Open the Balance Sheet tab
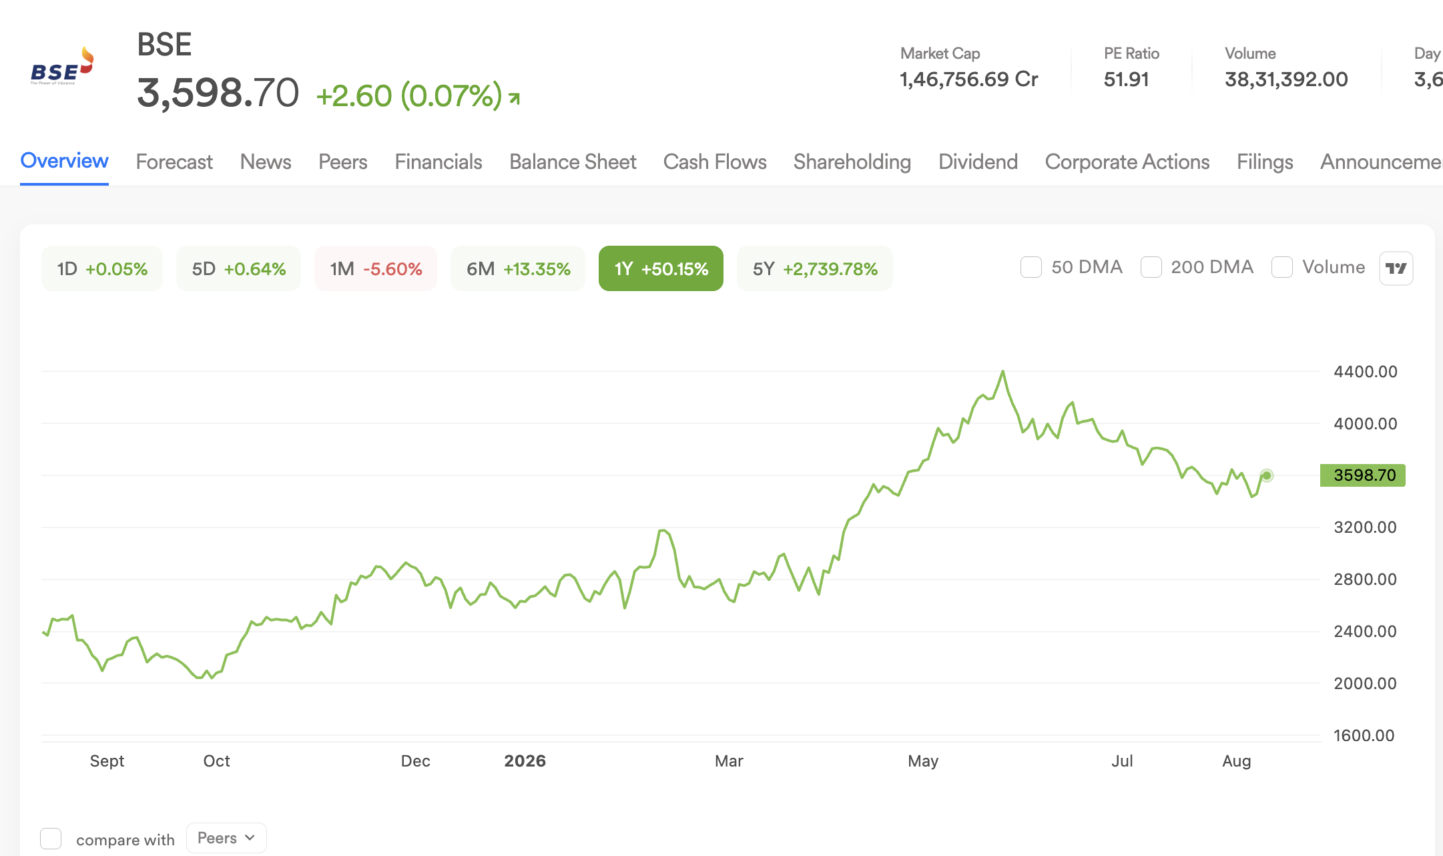The image size is (1443, 856). click(x=573, y=162)
